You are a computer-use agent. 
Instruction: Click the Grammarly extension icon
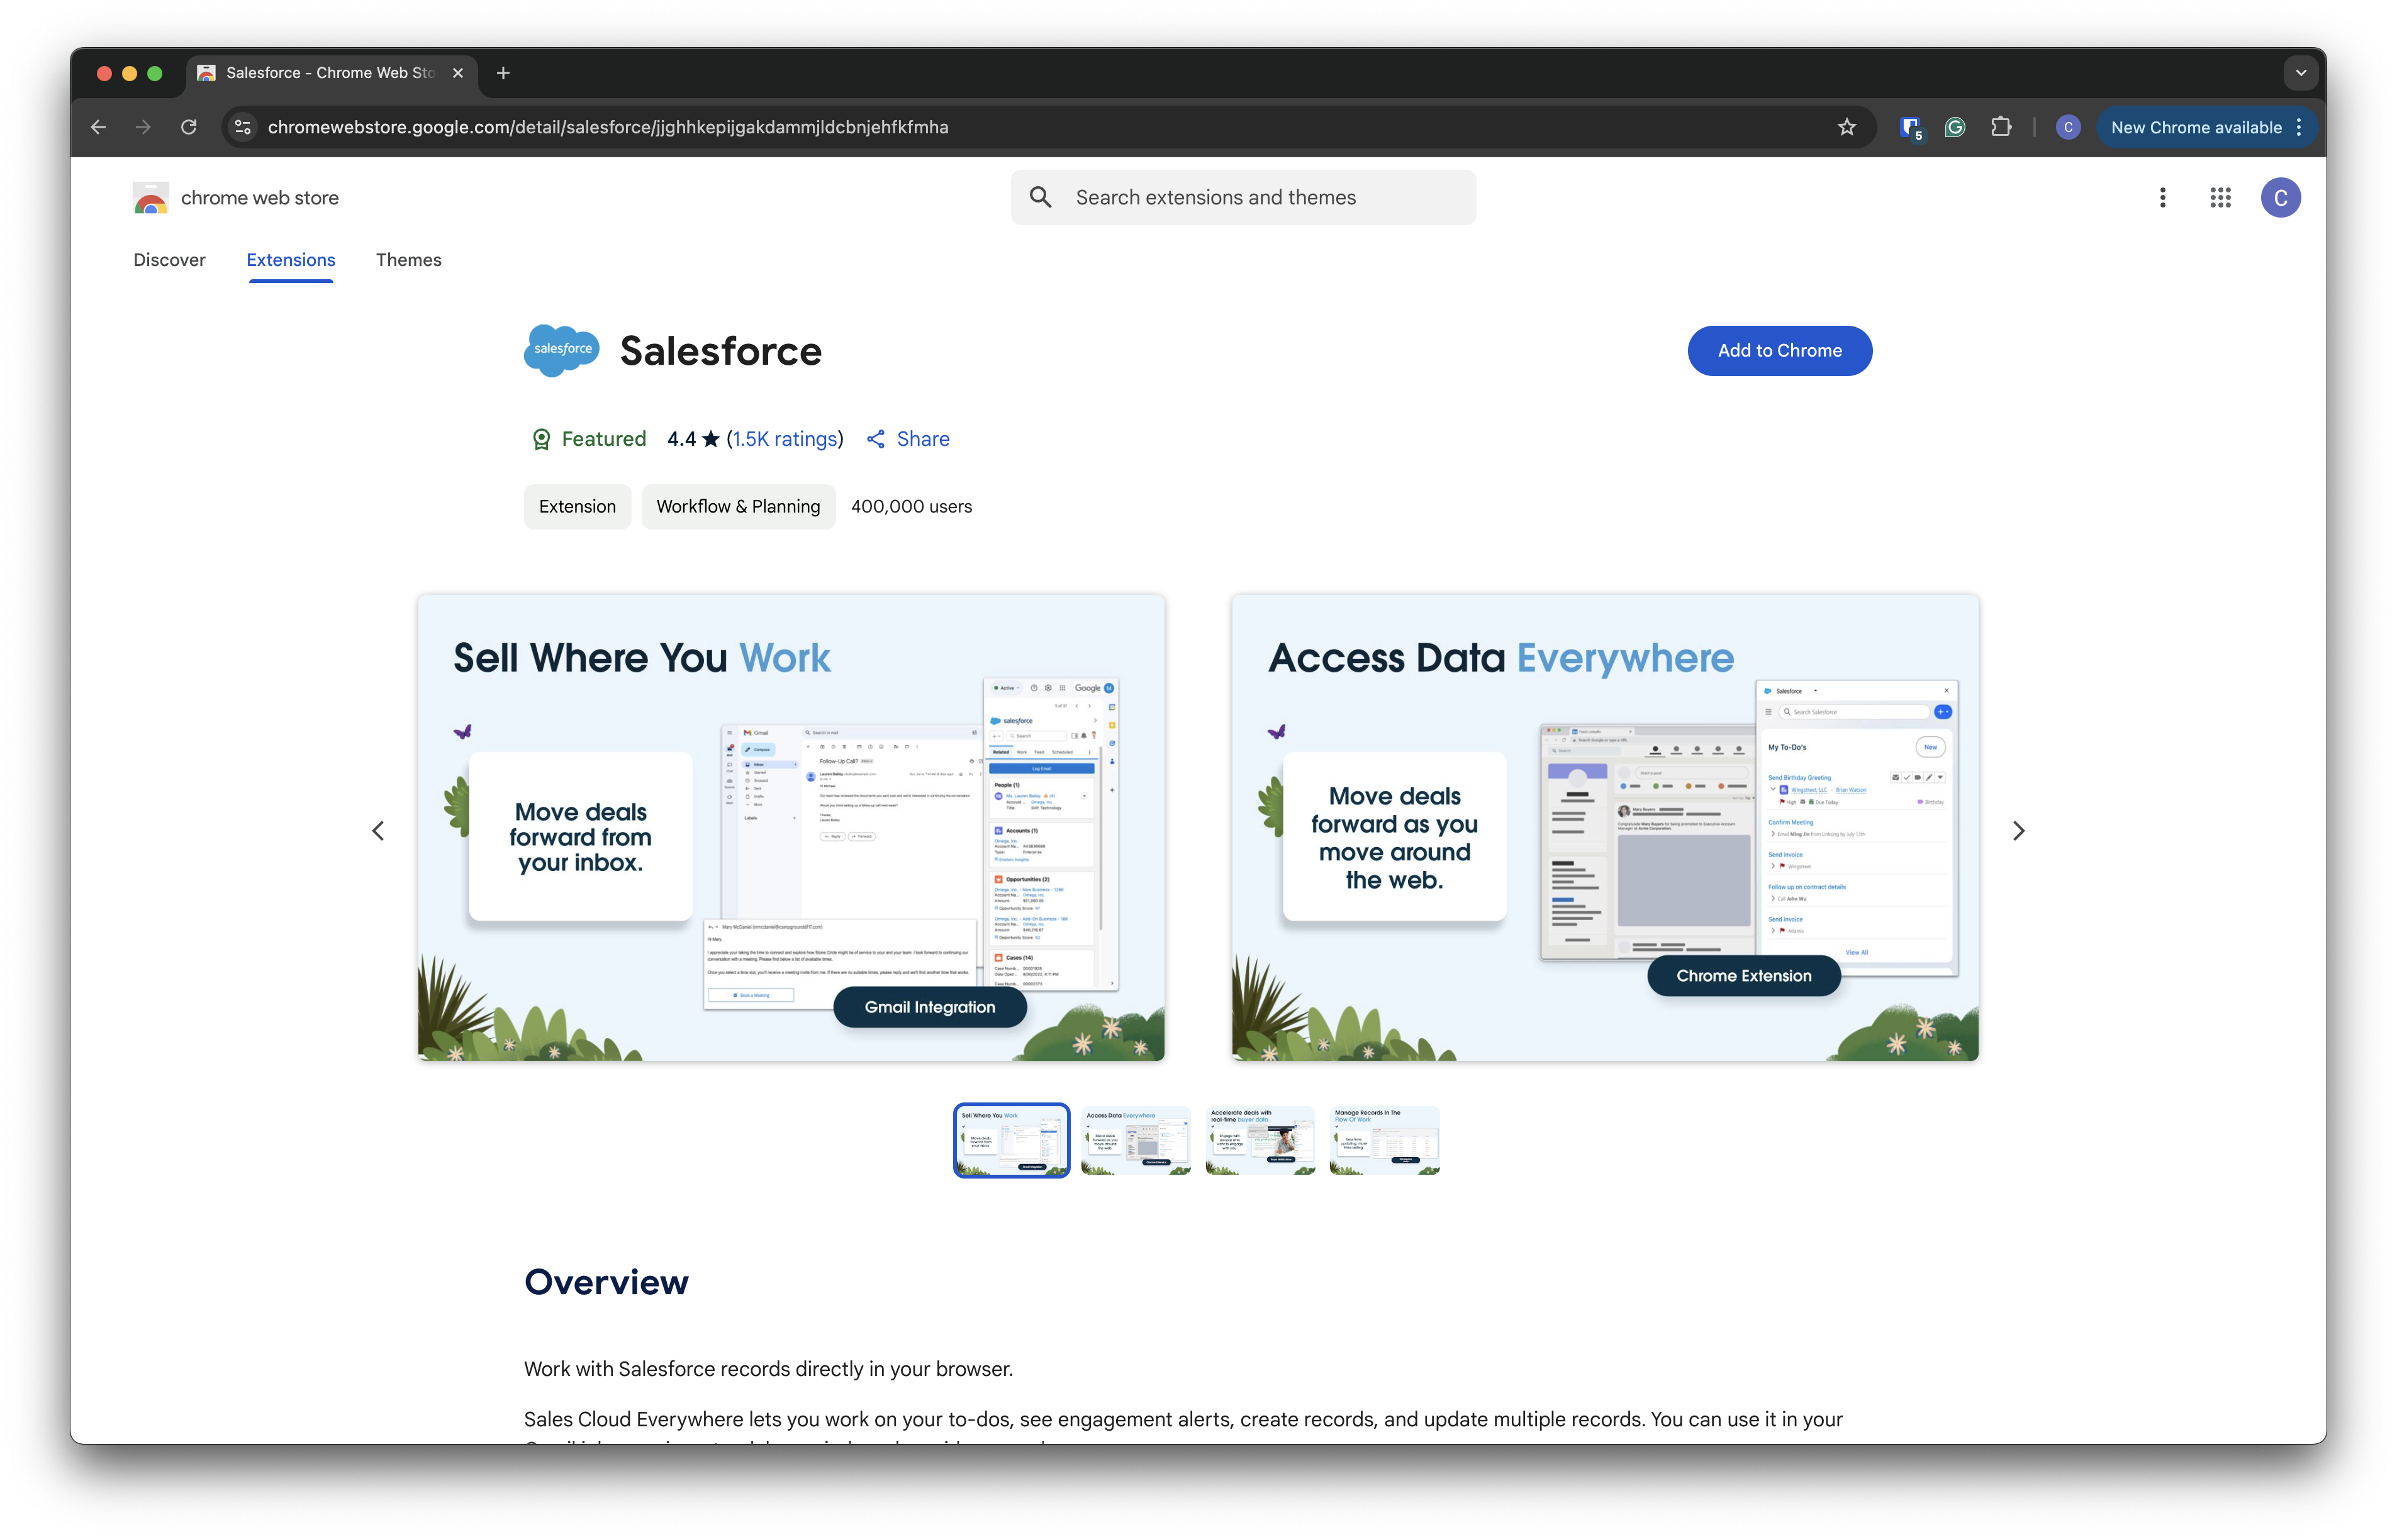pyautogui.click(x=1955, y=127)
